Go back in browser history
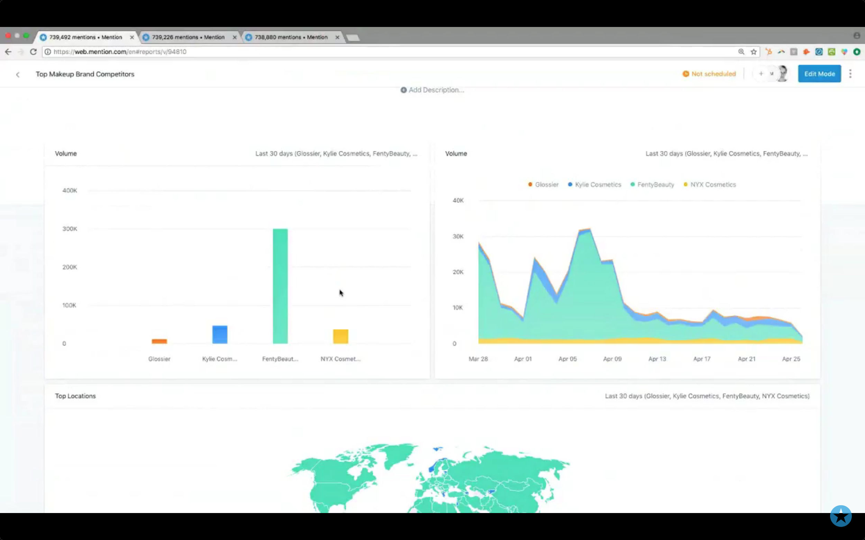 tap(8, 52)
